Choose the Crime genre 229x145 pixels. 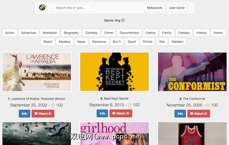[108, 33]
